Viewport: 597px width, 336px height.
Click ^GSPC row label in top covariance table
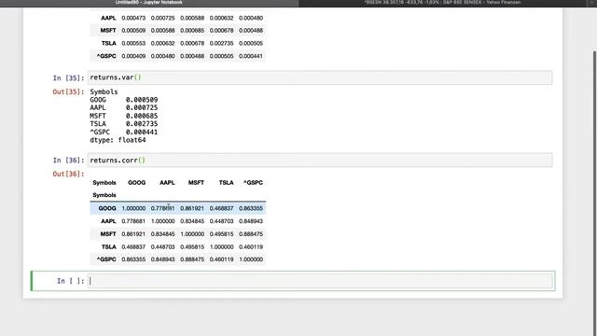106,56
